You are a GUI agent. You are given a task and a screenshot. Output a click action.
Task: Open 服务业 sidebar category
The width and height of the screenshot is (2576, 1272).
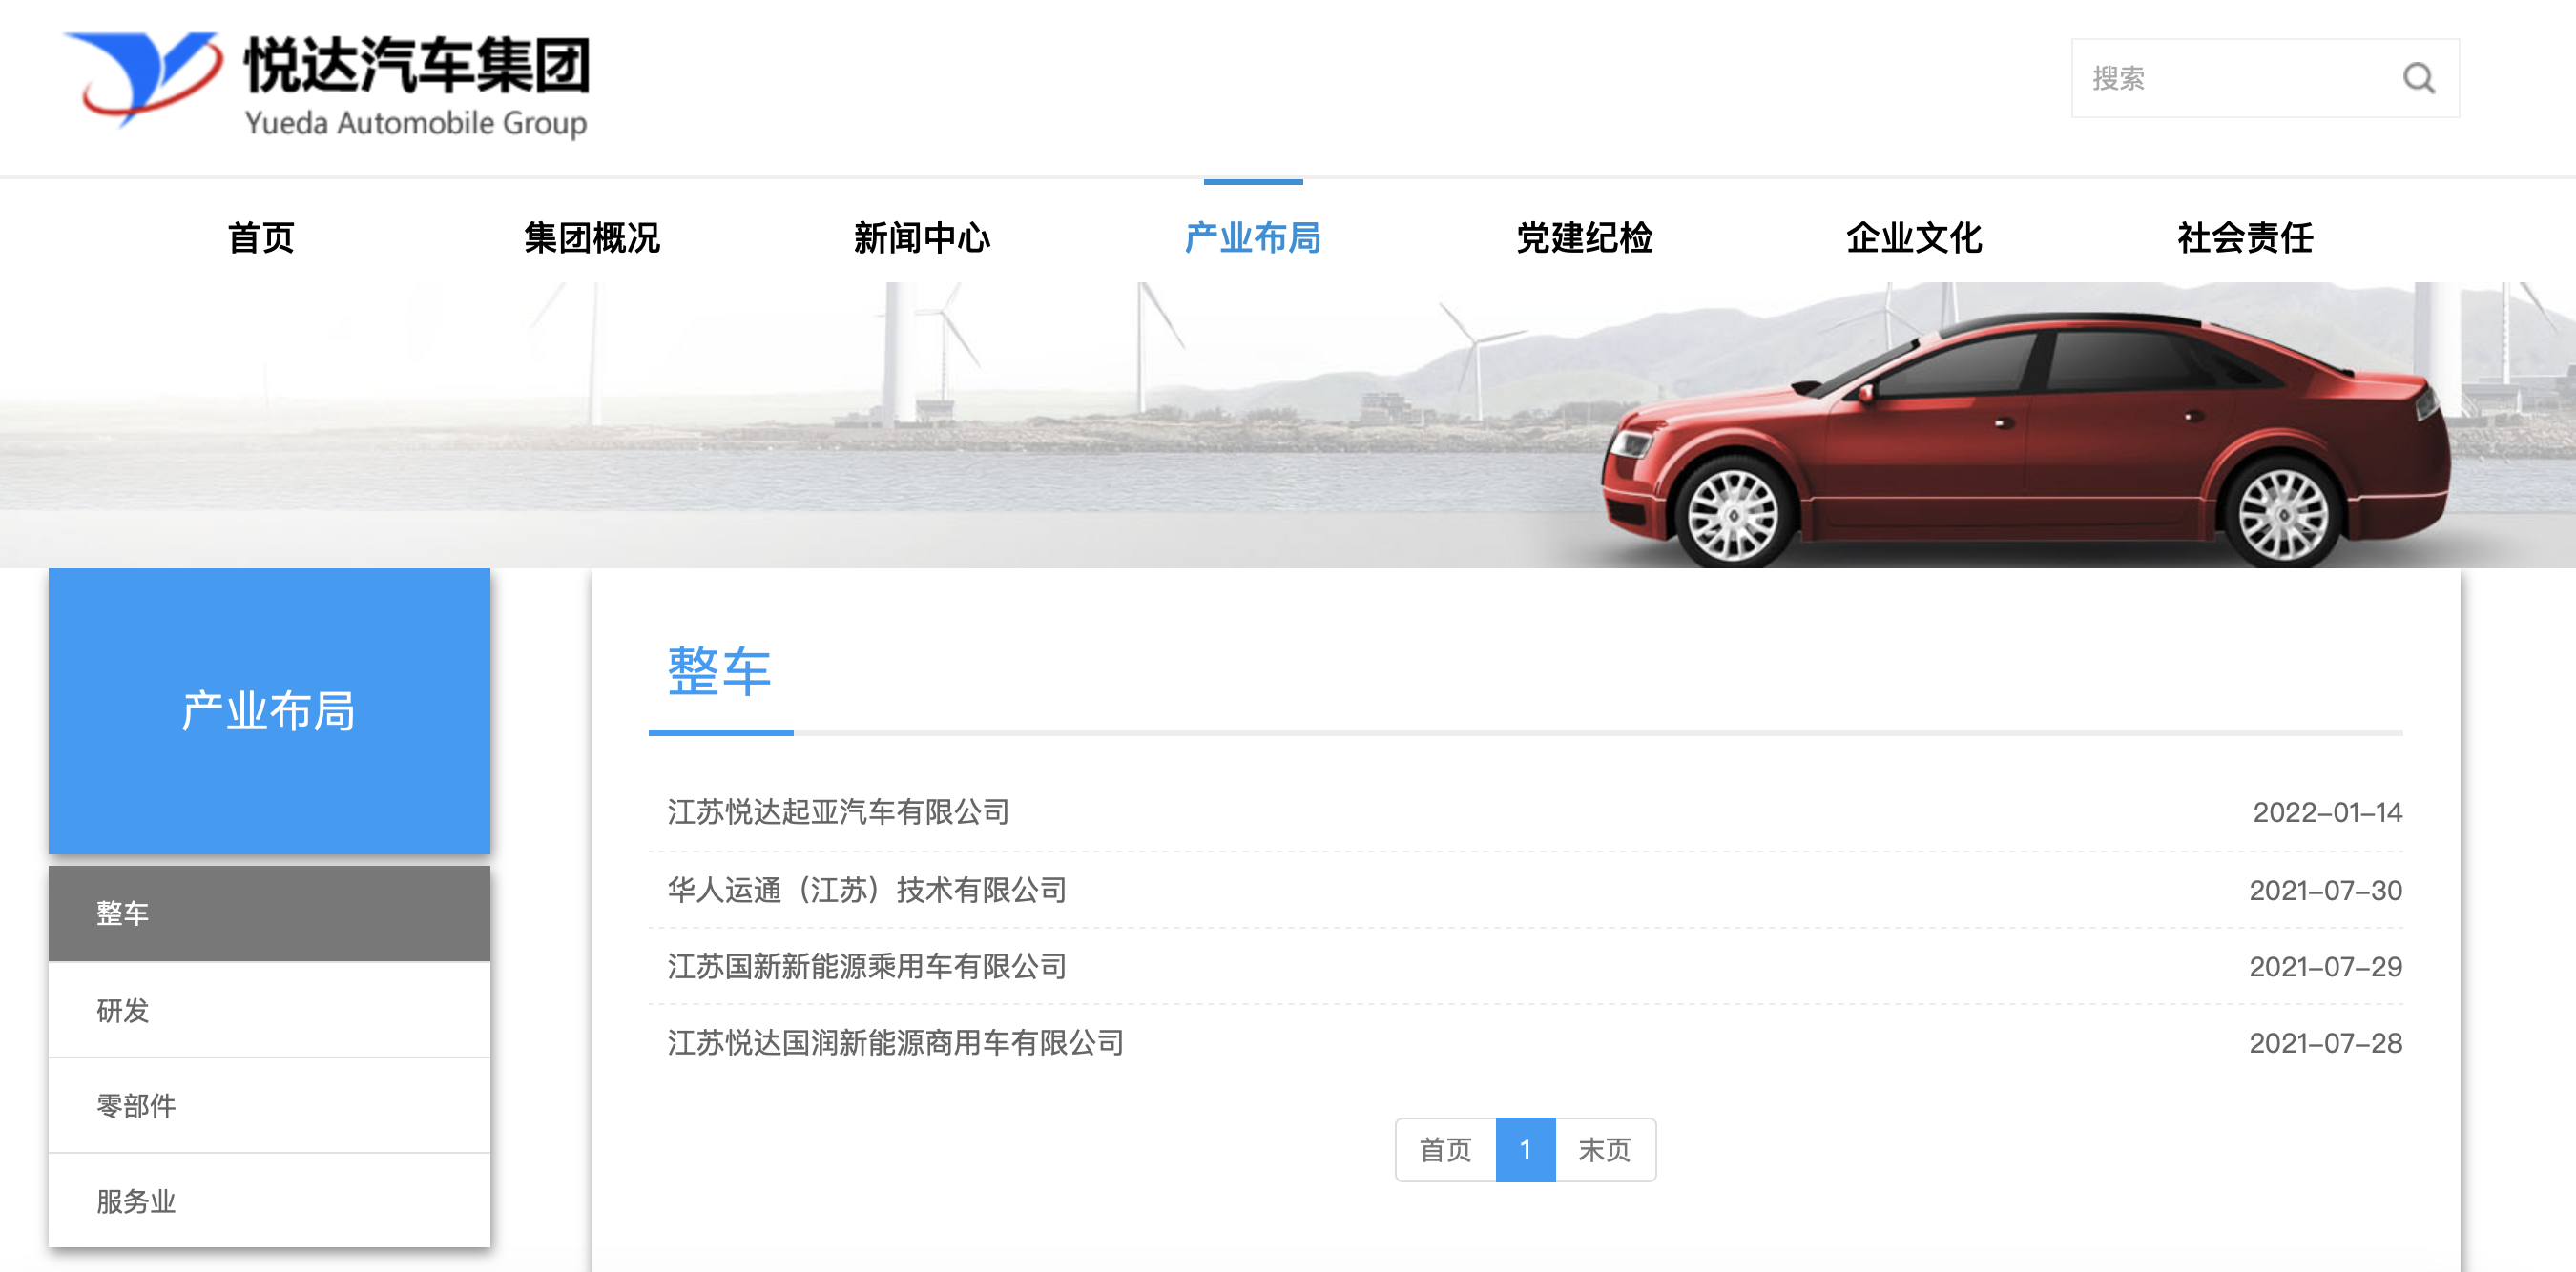pyautogui.click(x=136, y=1201)
